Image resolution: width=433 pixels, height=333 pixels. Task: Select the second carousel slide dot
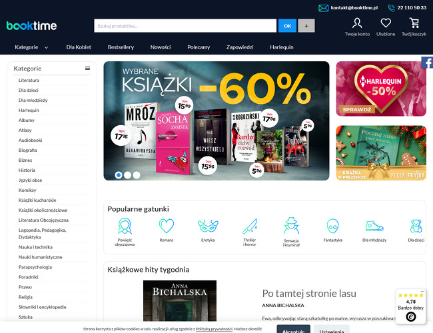pos(128,175)
